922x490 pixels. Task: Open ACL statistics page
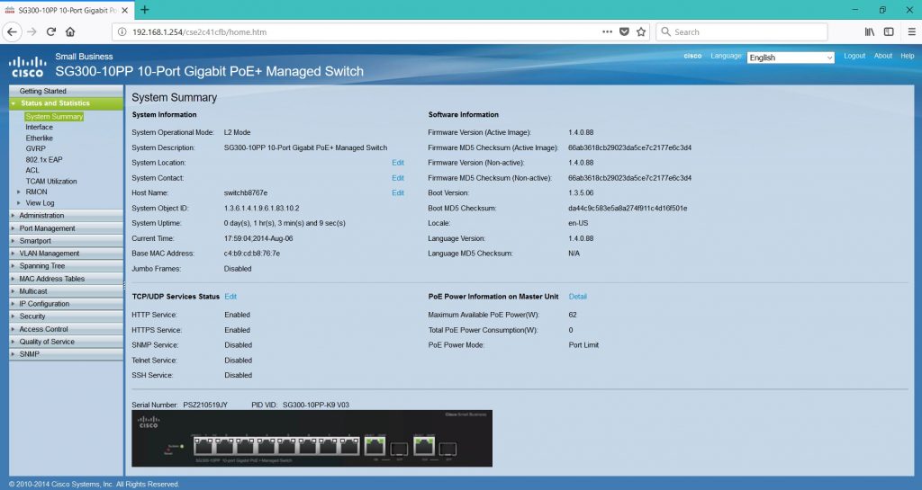(32, 170)
